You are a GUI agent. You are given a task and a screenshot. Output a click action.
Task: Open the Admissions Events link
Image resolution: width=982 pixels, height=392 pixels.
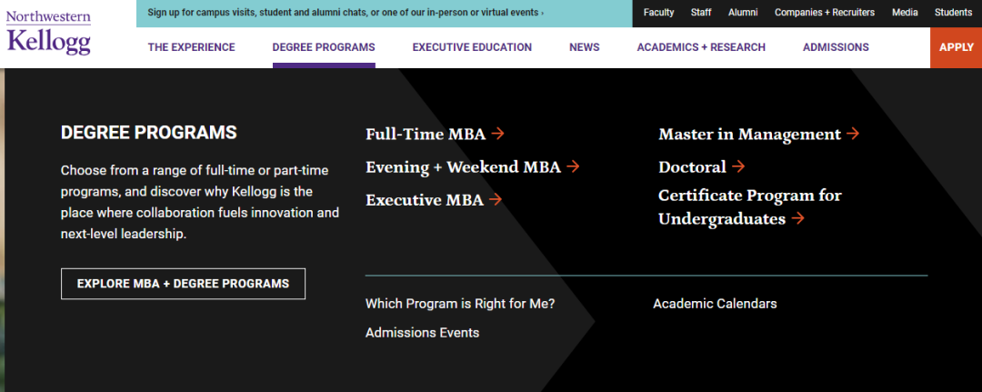click(422, 333)
